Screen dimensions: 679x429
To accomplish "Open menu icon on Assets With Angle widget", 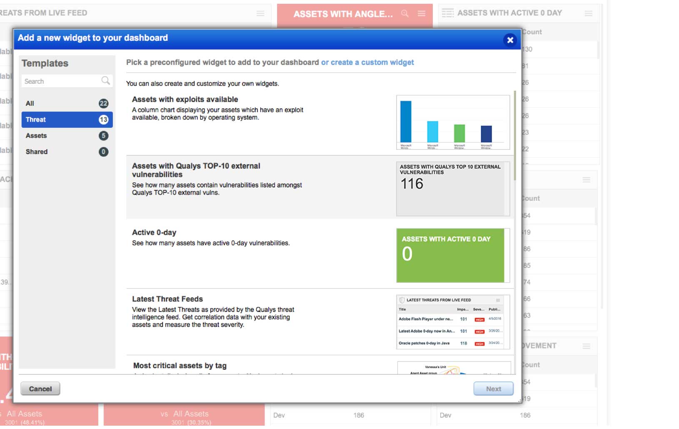I will 422,14.
